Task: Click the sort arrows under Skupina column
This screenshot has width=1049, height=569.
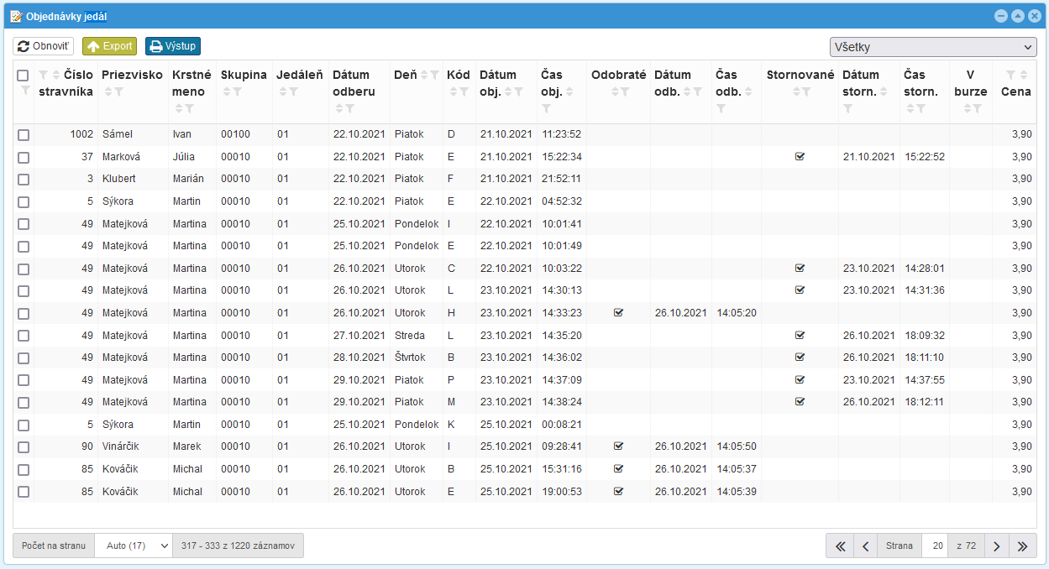Action: [226, 91]
